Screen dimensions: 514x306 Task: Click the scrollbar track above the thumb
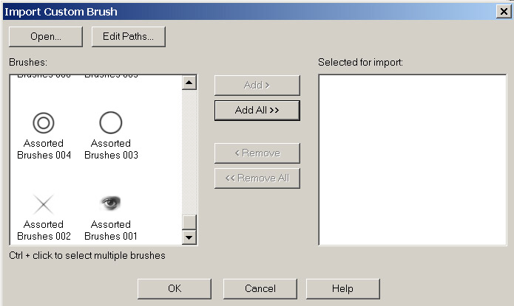(x=189, y=147)
